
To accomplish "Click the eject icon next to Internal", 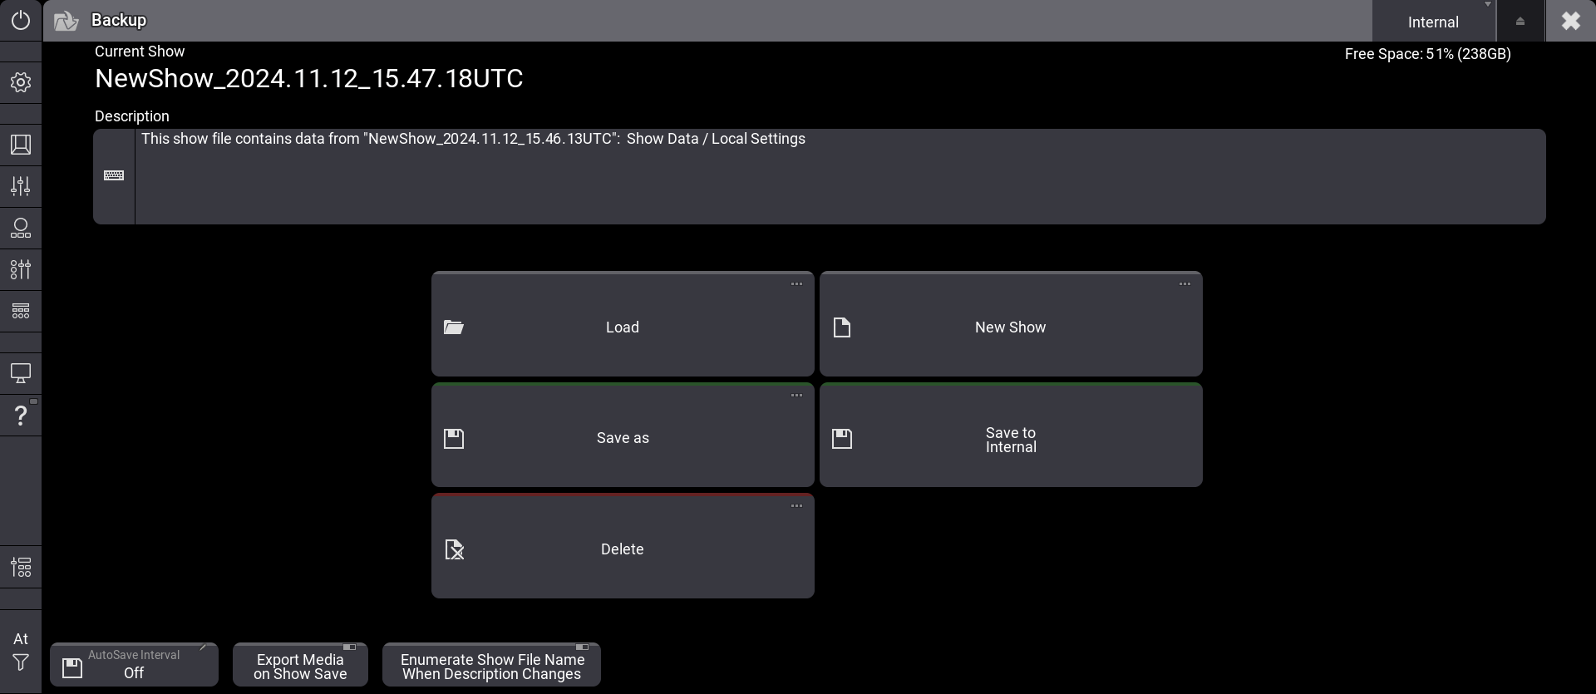I will 1520,22.
